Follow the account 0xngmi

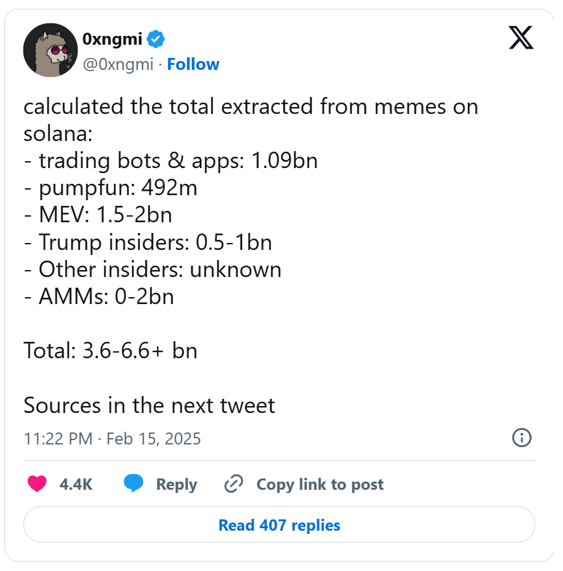click(193, 64)
